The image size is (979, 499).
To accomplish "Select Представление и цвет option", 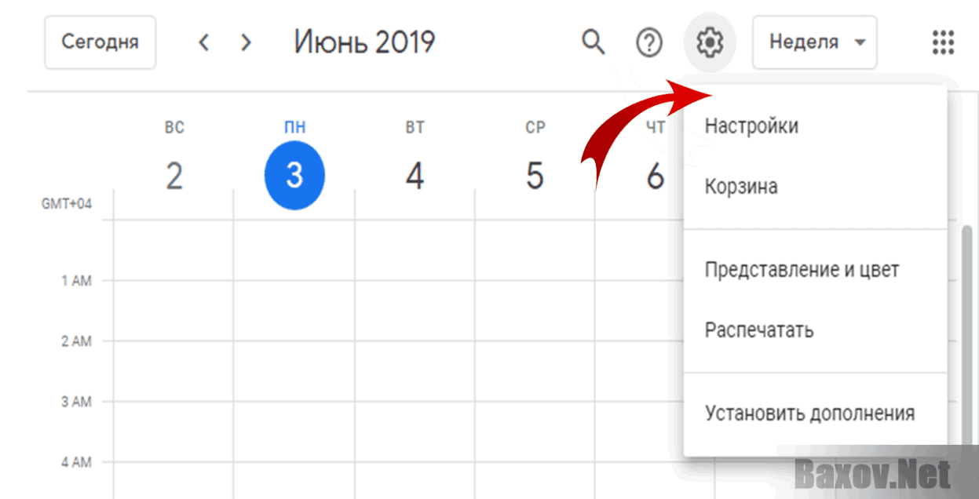I will pos(802,269).
